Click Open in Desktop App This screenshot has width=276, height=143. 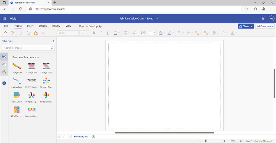click(x=91, y=26)
